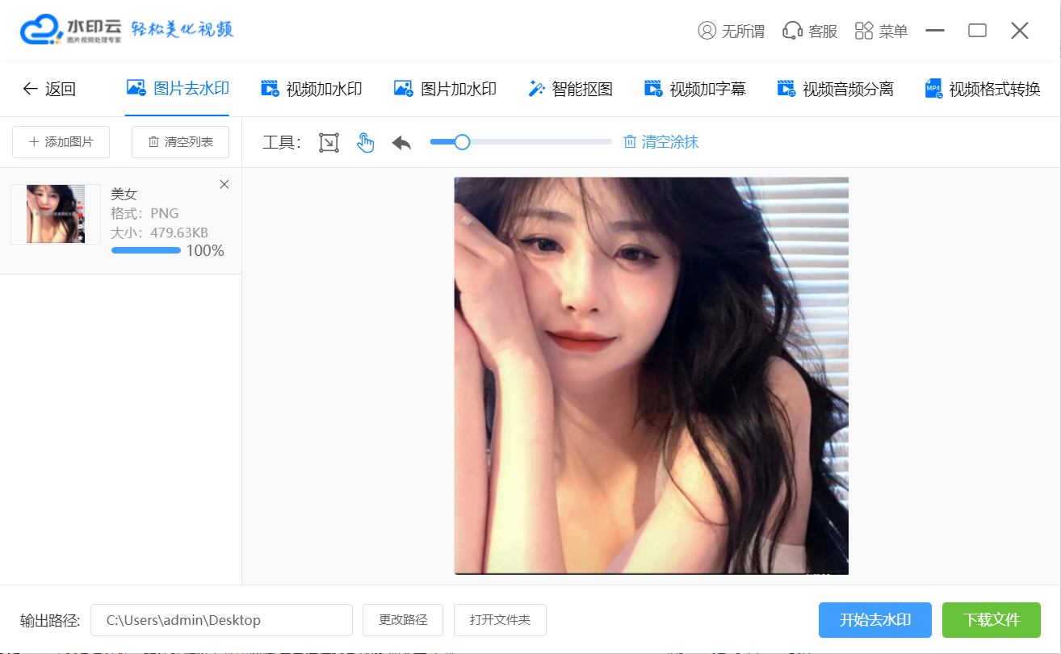Open the 菜单 grid menu icon
Image resolution: width=1061 pixels, height=654 pixels.
[x=864, y=31]
